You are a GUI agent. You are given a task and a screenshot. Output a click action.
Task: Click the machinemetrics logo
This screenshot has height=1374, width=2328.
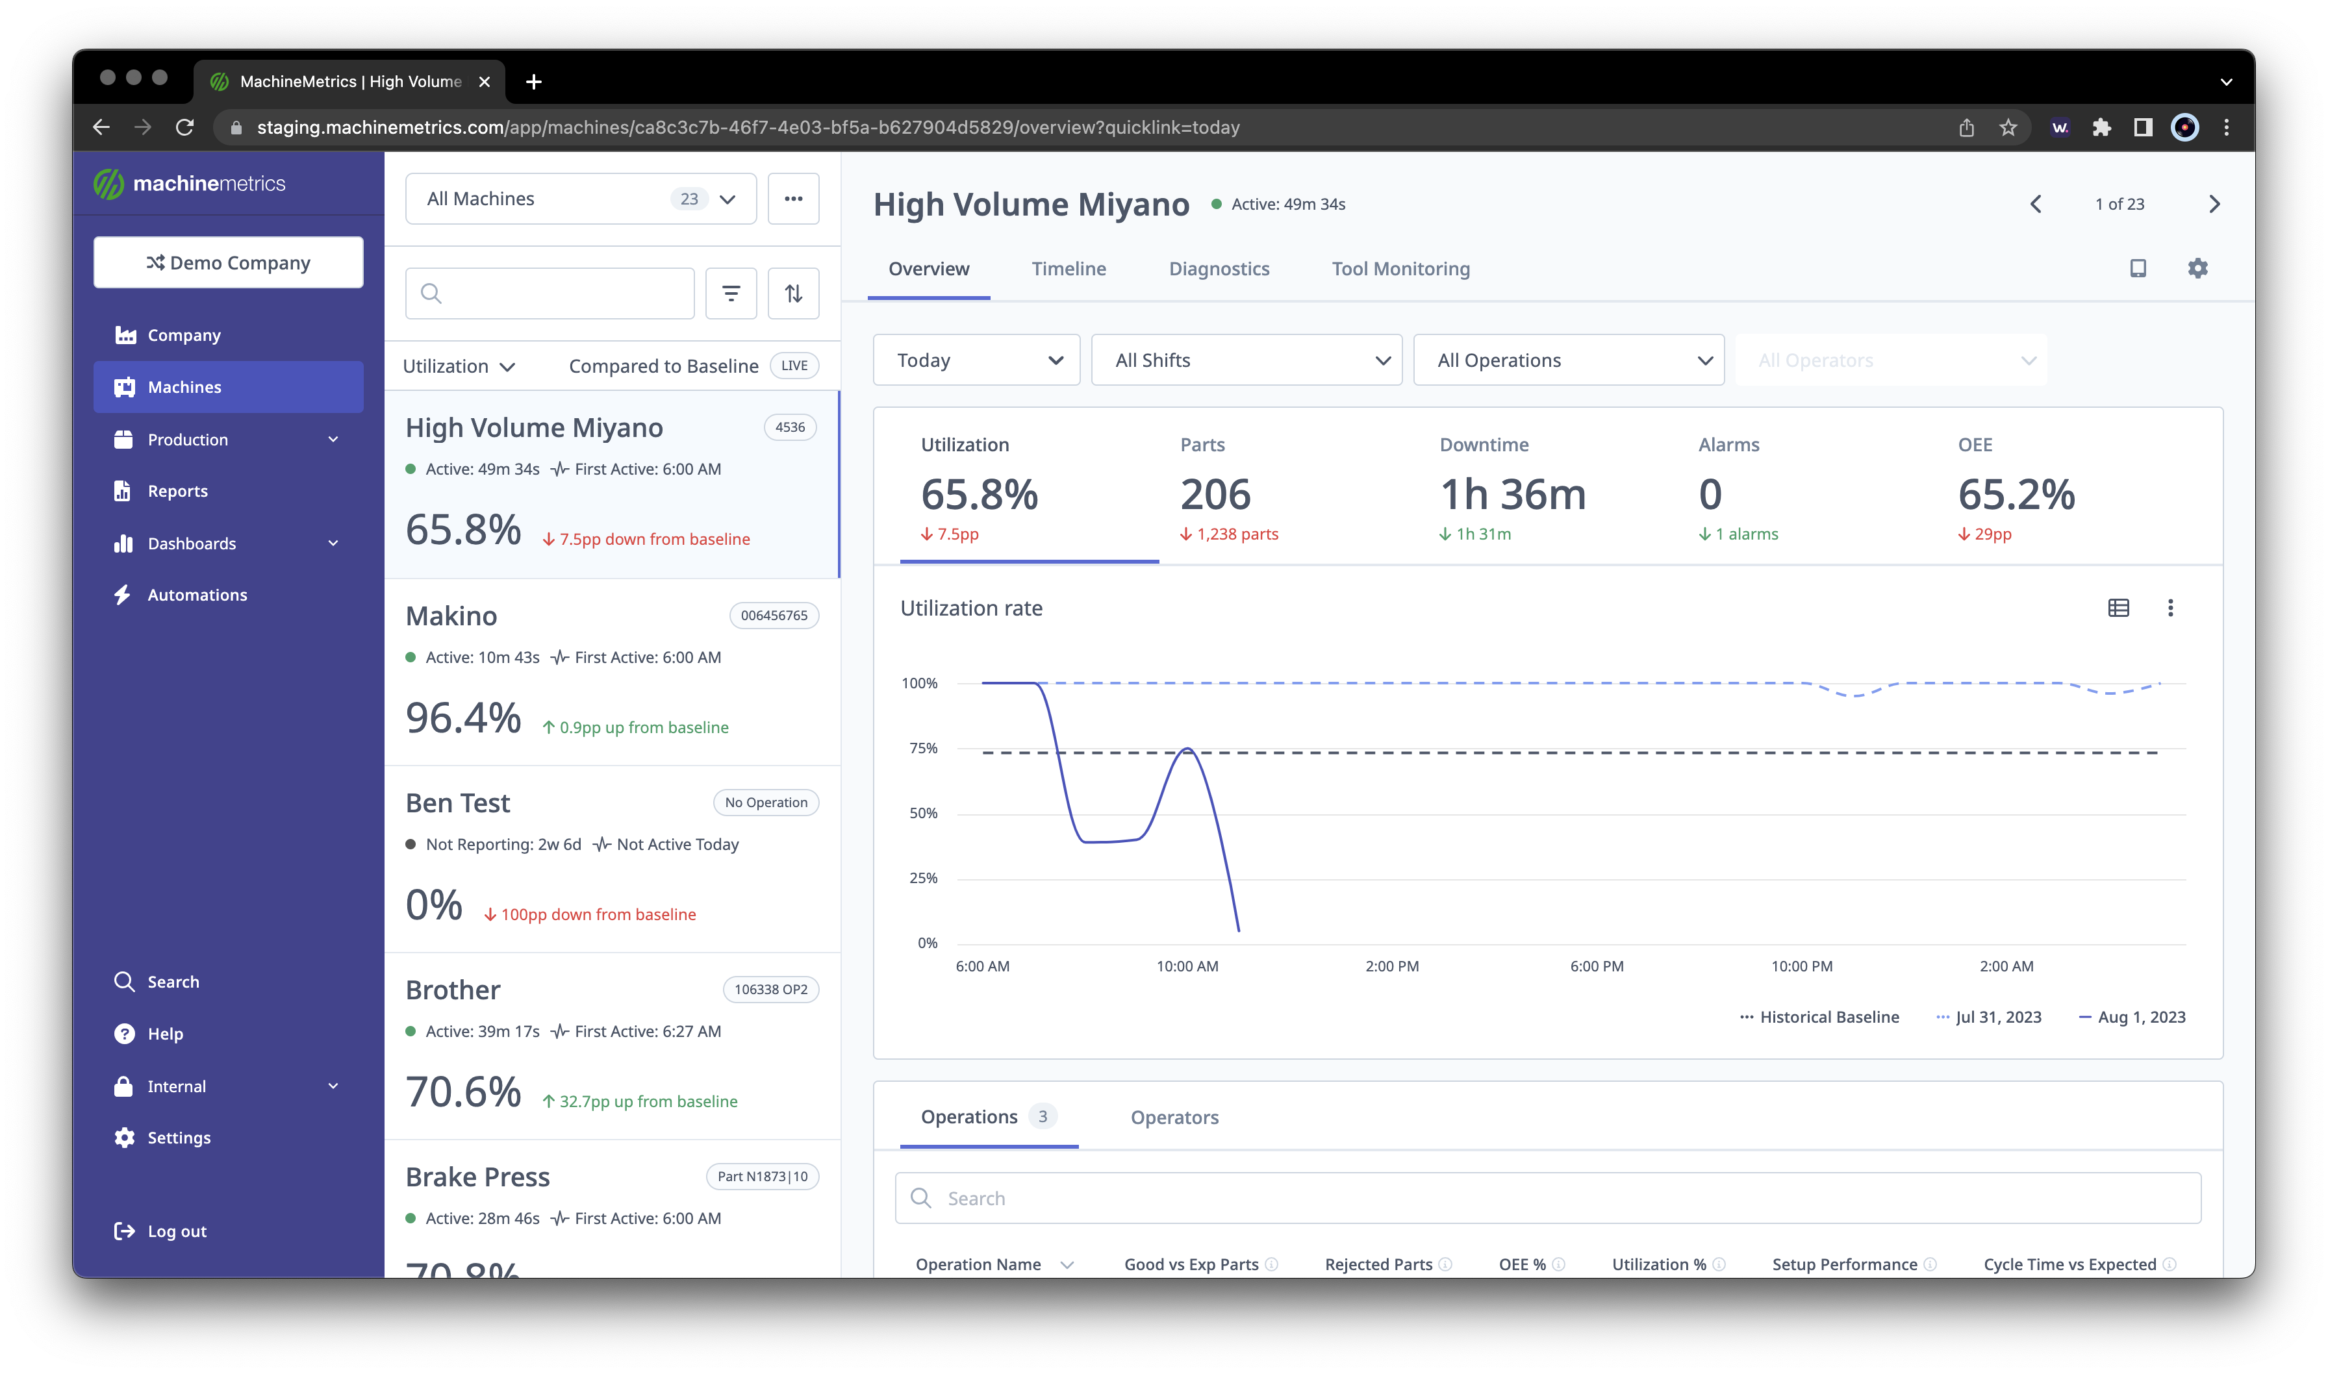[190, 183]
